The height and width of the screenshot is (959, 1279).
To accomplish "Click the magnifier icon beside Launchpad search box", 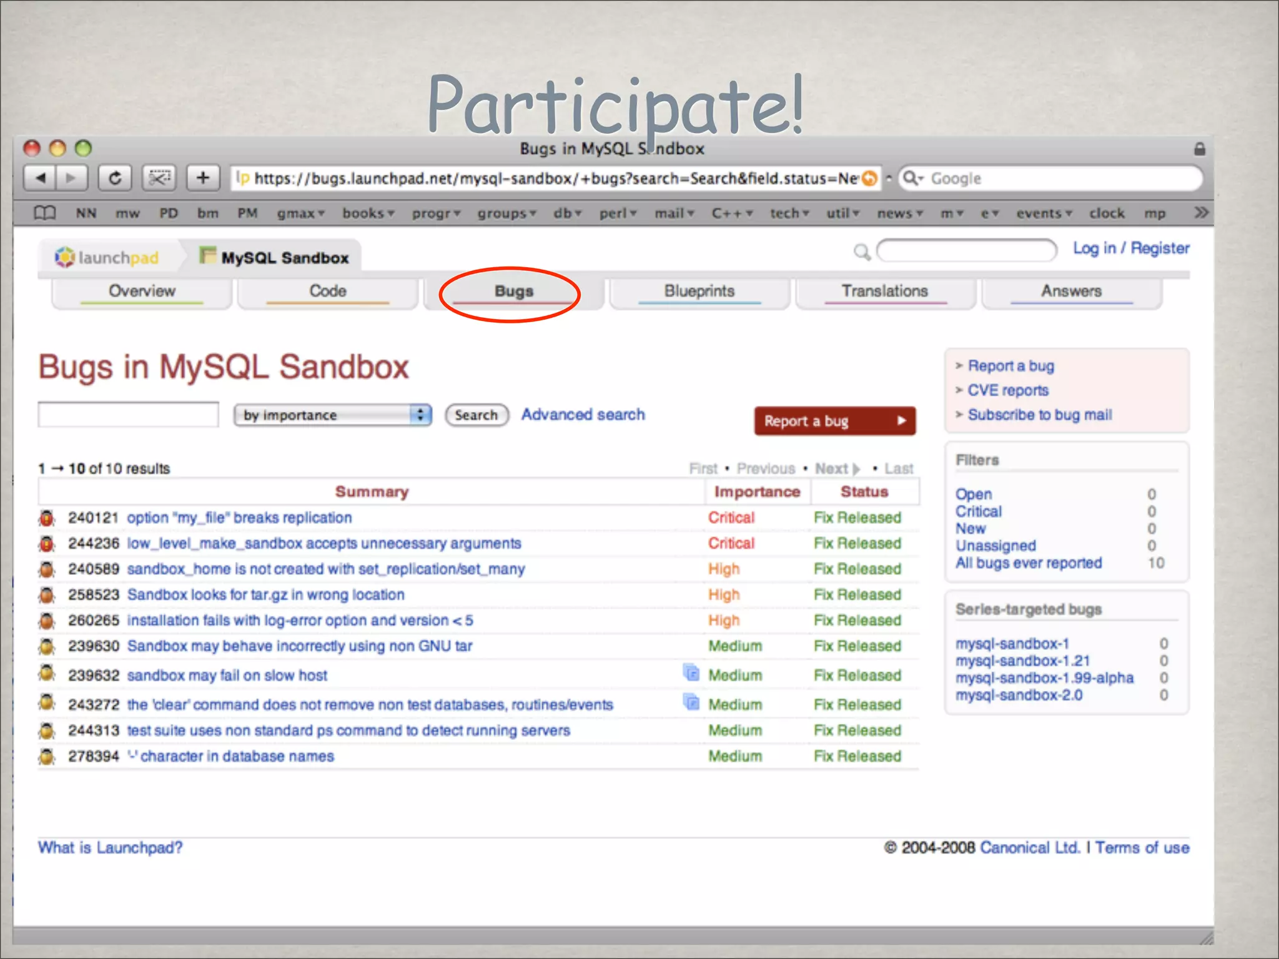I will click(862, 252).
